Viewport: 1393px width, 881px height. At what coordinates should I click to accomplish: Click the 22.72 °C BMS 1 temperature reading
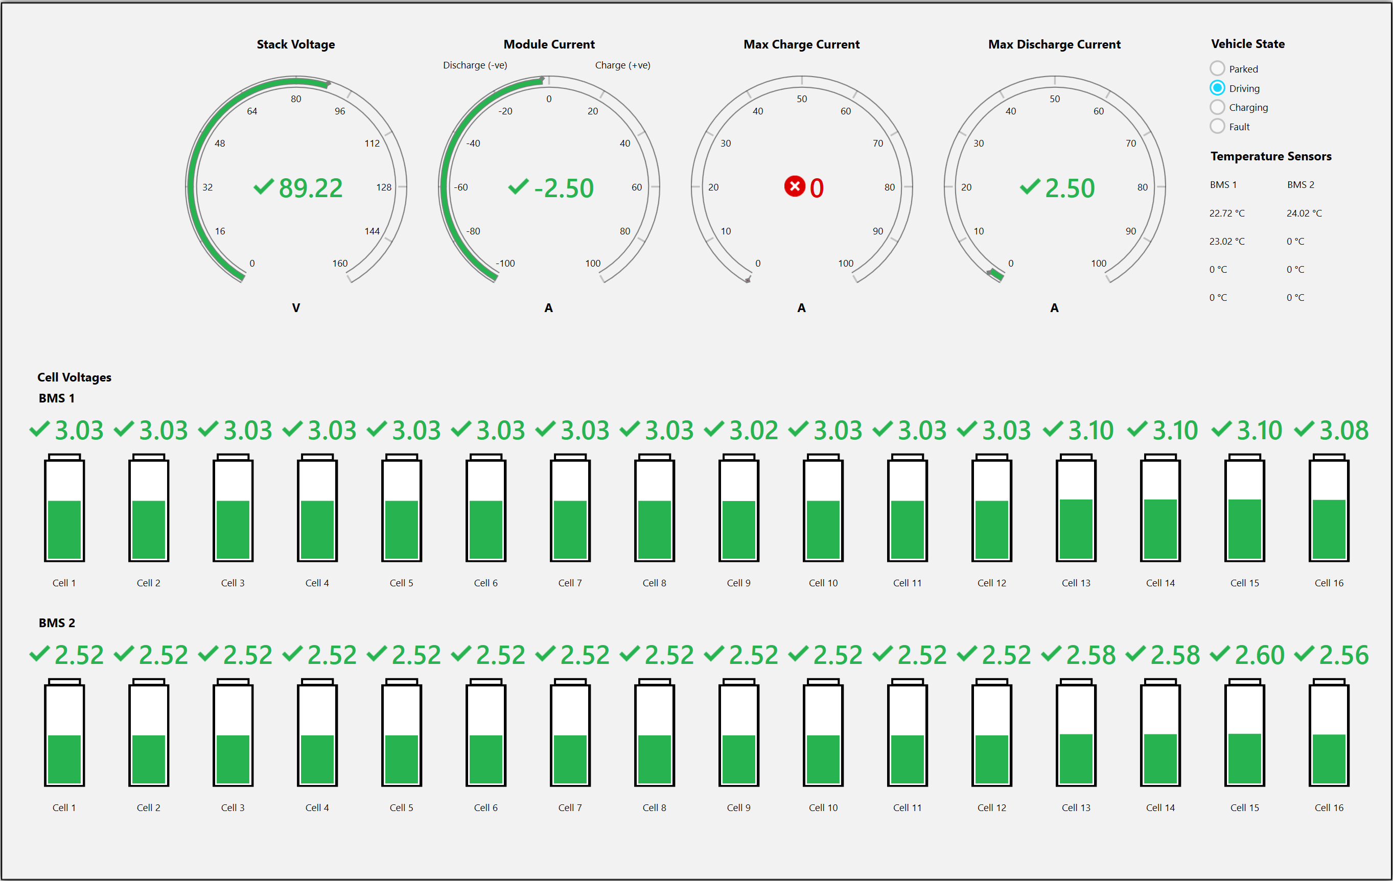[1226, 213]
